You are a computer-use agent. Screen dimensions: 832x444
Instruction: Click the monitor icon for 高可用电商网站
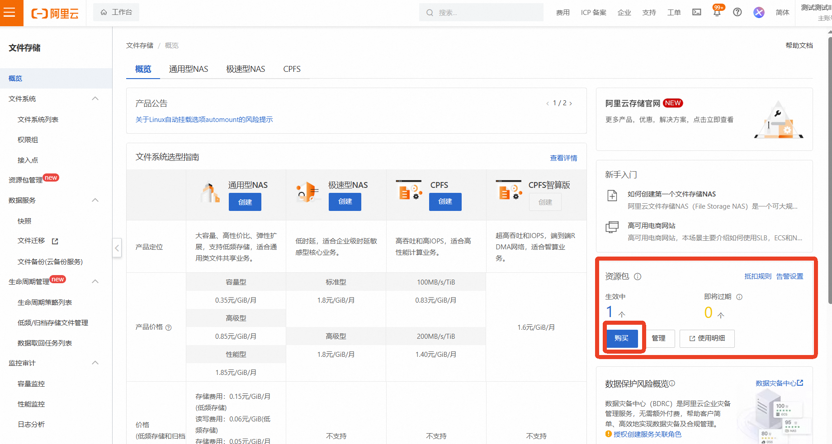[612, 227]
